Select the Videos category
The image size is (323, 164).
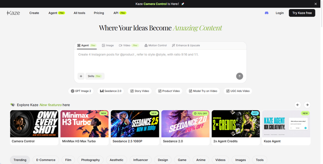(221, 160)
